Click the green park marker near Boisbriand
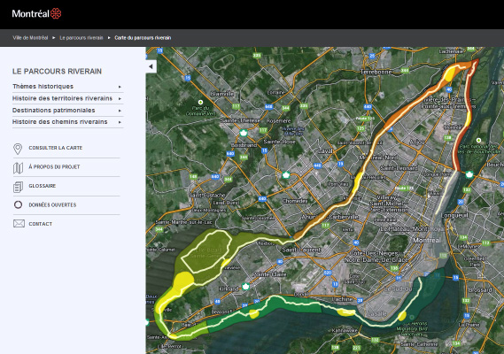Image resolution: width=504 pixels, height=354 pixels. pos(244,133)
